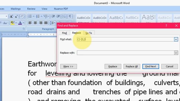
Task: Click the first-line indent ruler marker
Action: tap(28, 33)
